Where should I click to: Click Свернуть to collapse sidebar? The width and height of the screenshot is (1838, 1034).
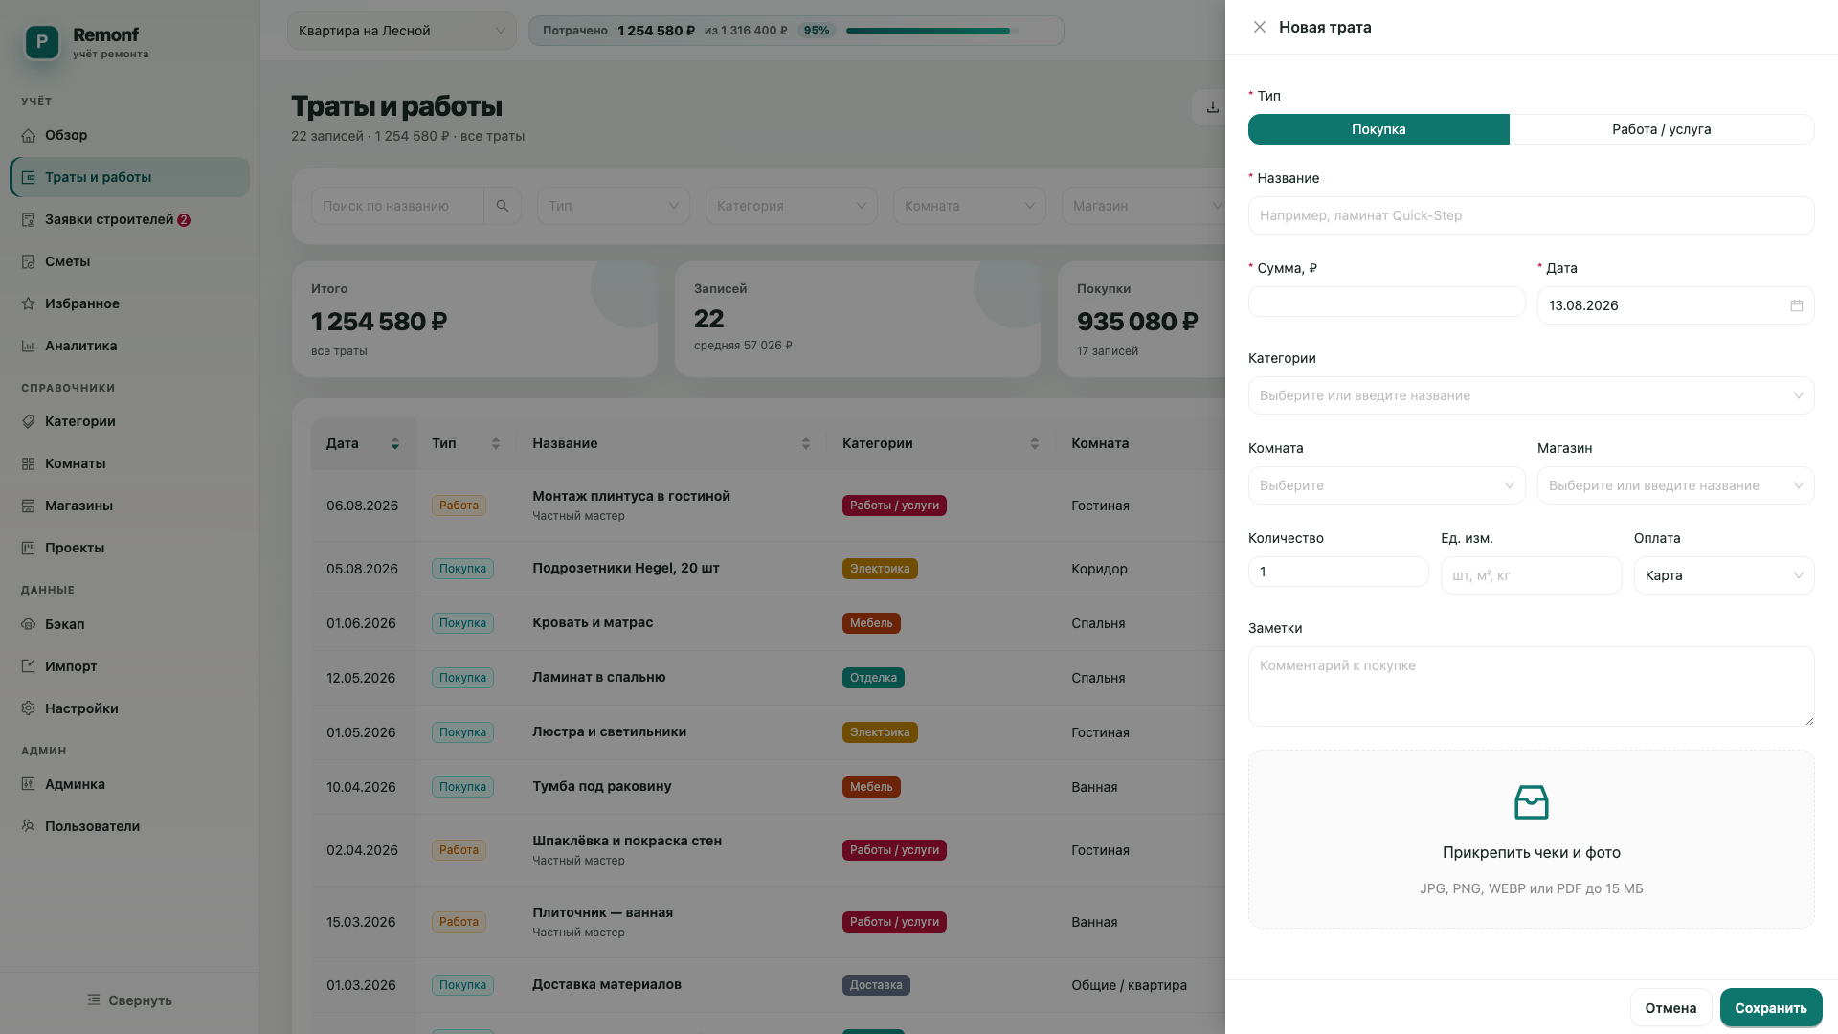130,1000
